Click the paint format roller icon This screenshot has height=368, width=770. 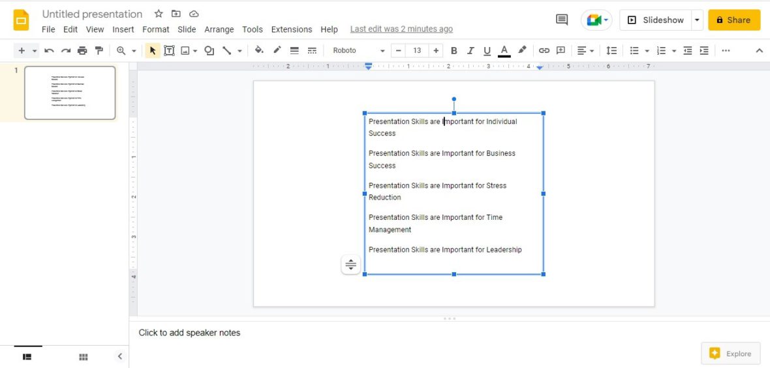[99, 50]
